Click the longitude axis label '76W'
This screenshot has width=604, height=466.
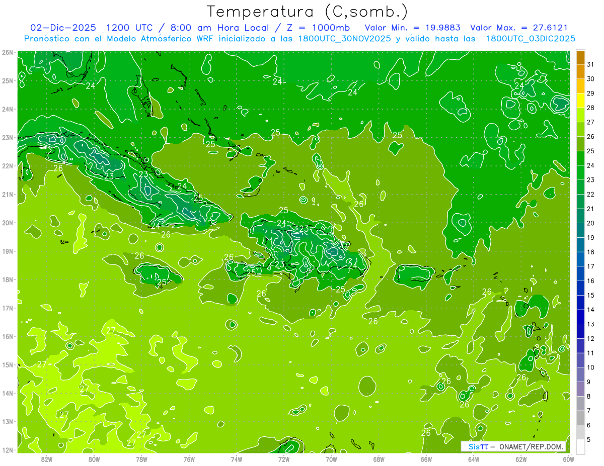click(x=189, y=459)
